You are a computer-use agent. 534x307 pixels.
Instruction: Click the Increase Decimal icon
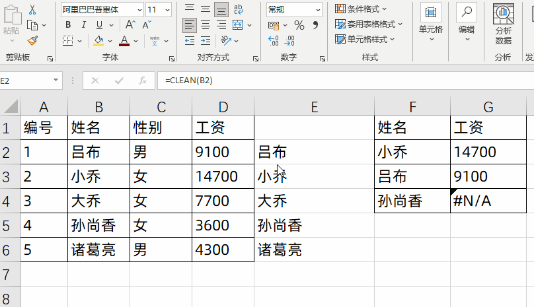tap(274, 41)
